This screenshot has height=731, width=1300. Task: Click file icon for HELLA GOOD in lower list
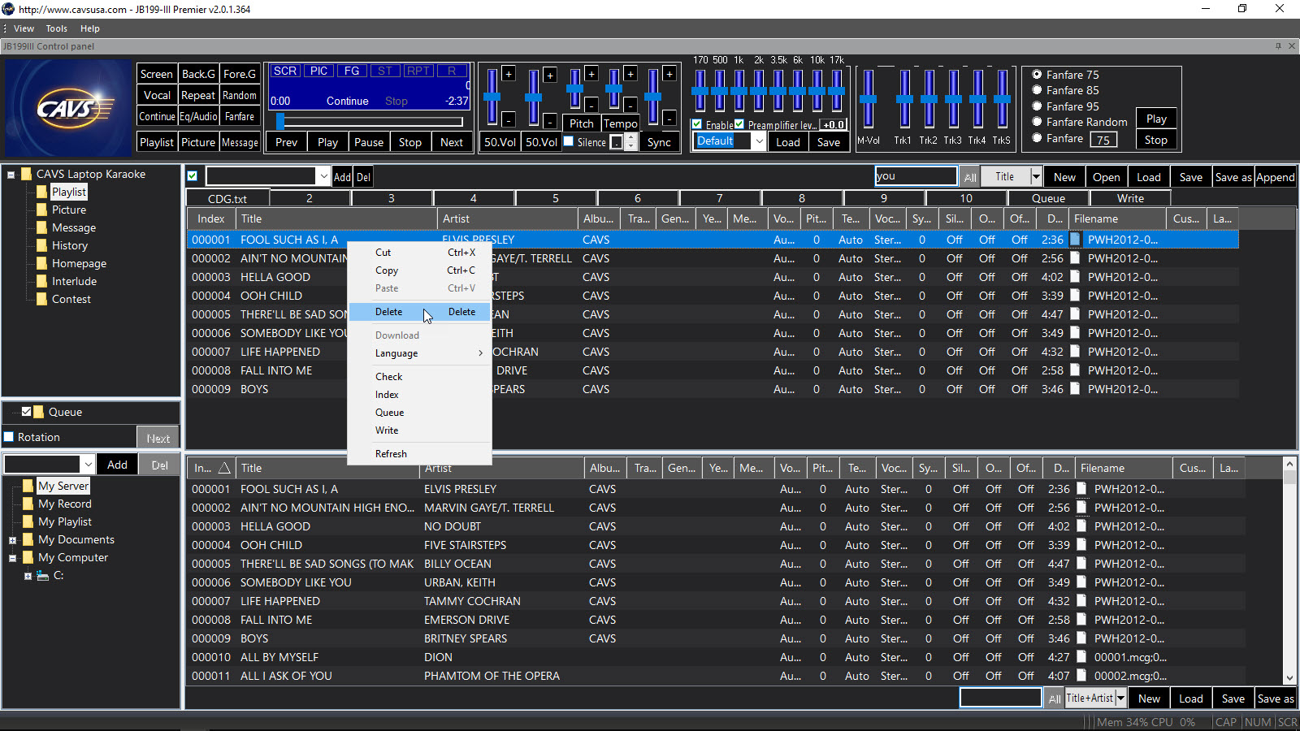1081,526
